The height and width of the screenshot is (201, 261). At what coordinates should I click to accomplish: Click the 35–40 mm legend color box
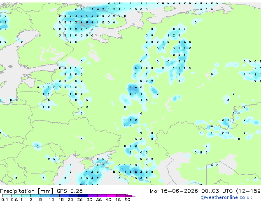[102, 196]
